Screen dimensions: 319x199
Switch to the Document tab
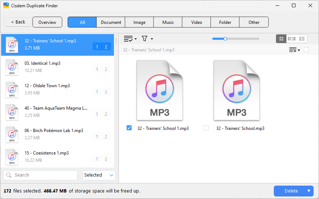111,22
